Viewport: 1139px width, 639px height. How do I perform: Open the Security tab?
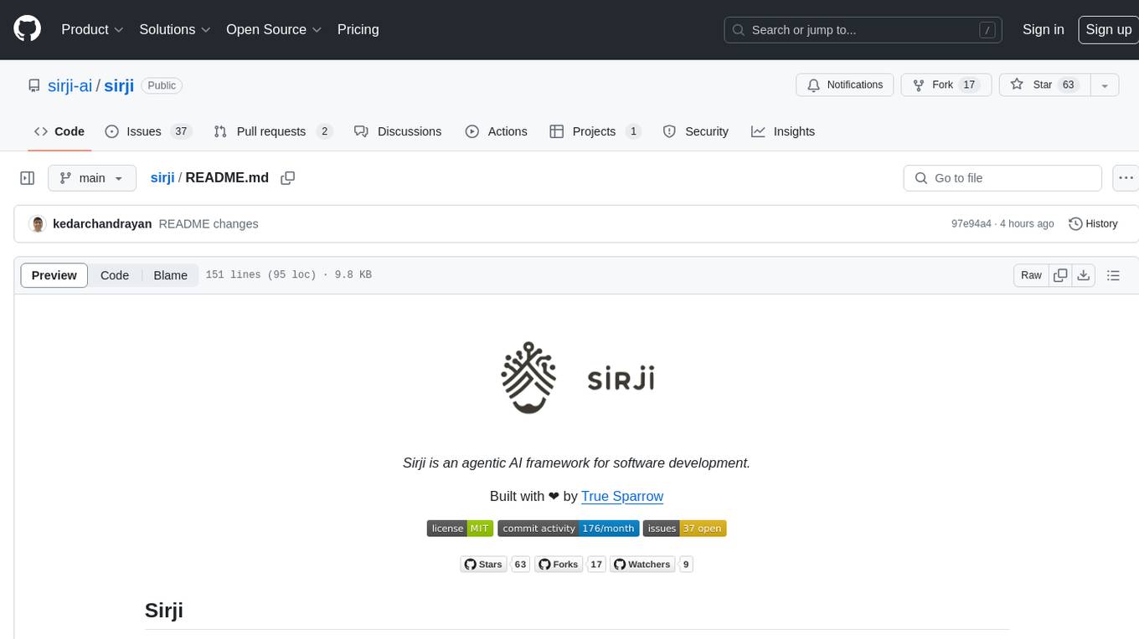coord(695,131)
